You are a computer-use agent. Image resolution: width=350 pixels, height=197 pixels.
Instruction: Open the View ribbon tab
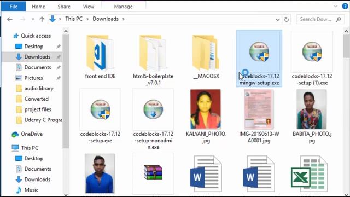tap(89, 7)
